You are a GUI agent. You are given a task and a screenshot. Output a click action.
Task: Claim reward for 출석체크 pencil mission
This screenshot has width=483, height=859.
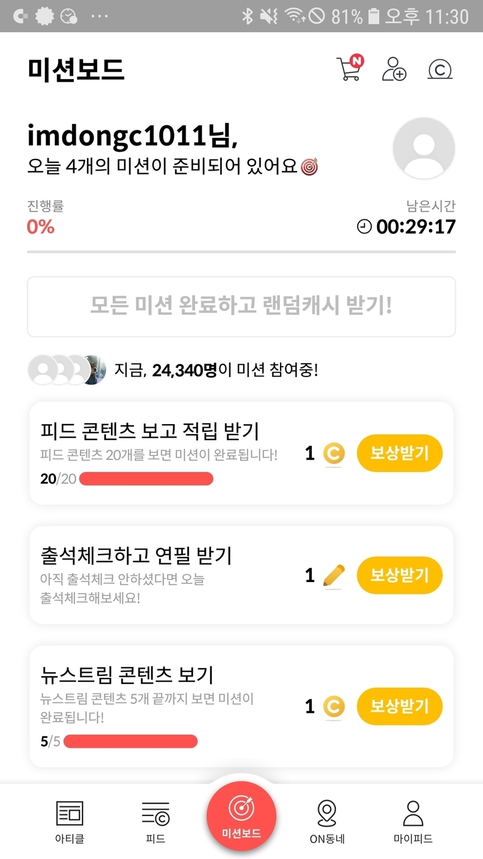point(399,575)
